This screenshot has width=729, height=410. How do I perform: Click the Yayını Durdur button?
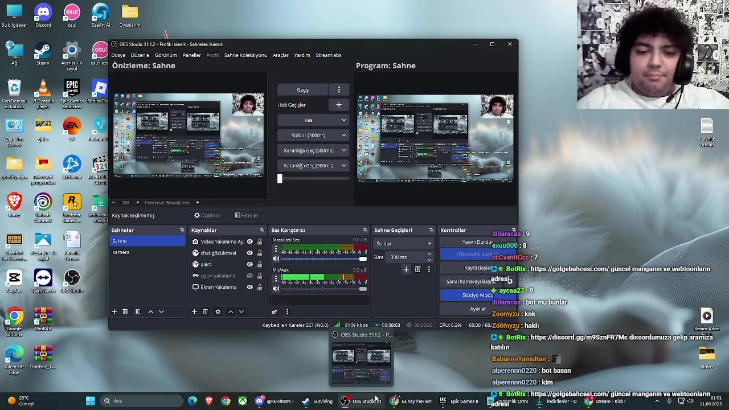477,242
